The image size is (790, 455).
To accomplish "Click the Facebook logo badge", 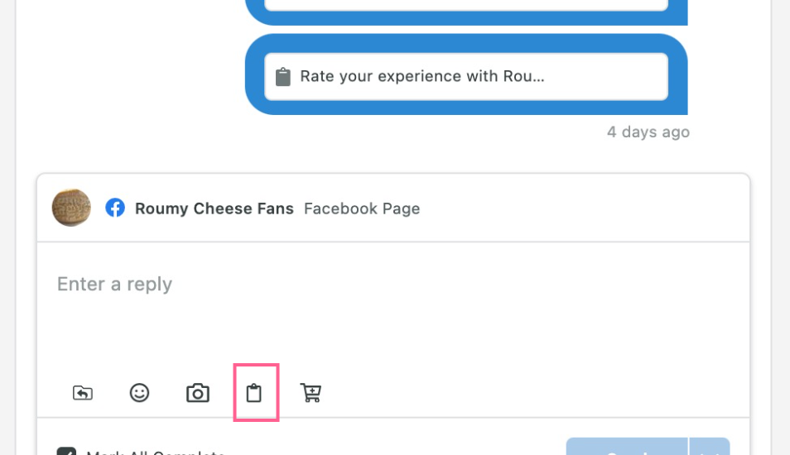I will 115,208.
